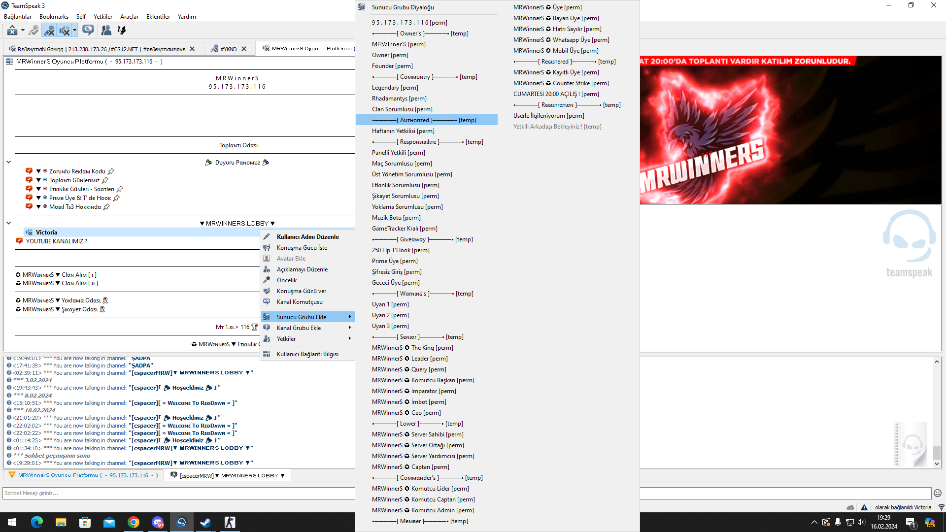This screenshot has height=532, width=946.
Task: Click the Toplantı Günlerimiz channel icon
Action: click(x=29, y=180)
